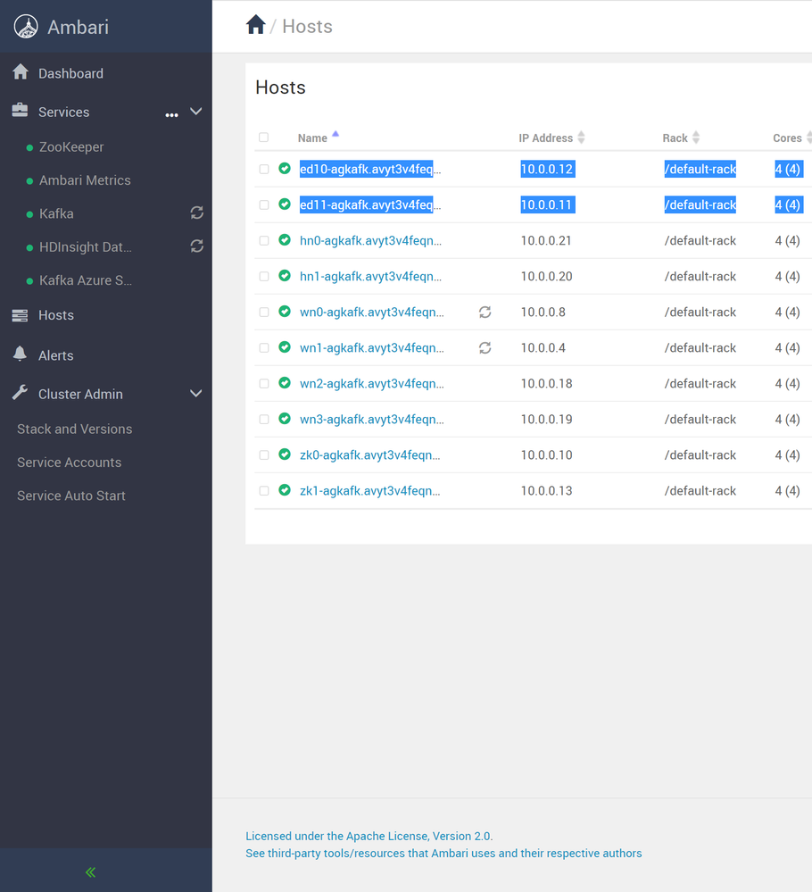The width and height of the screenshot is (812, 892).
Task: Open Service Auto Start
Action: (x=71, y=496)
